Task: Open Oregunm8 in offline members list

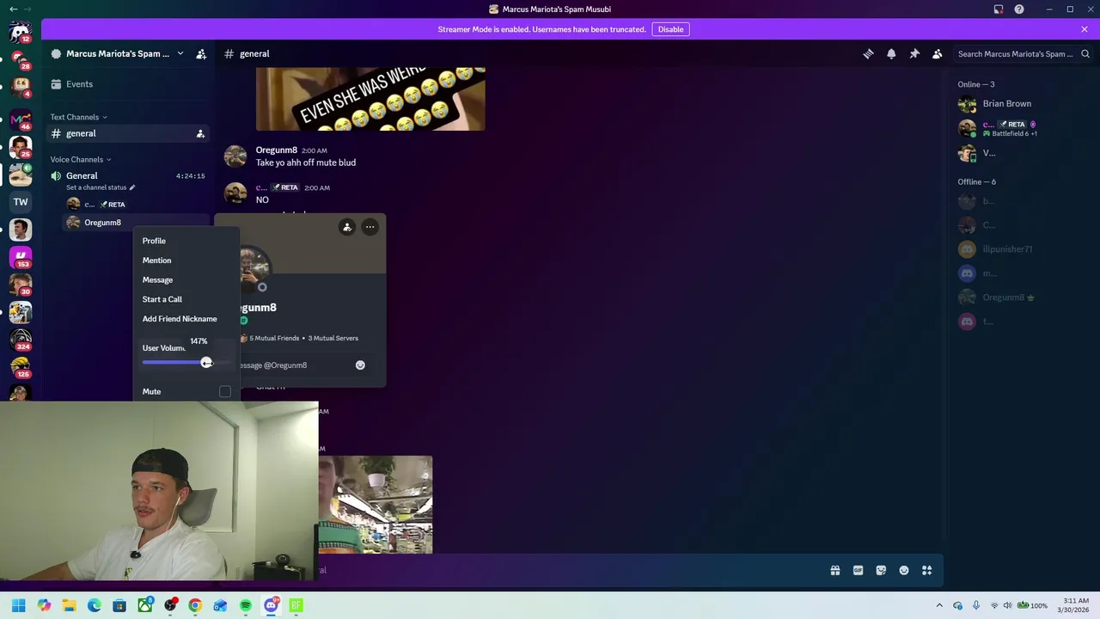Action: (1022, 297)
